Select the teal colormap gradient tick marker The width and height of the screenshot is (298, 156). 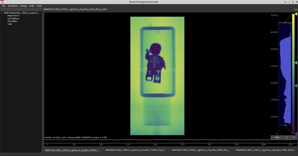click(296, 86)
